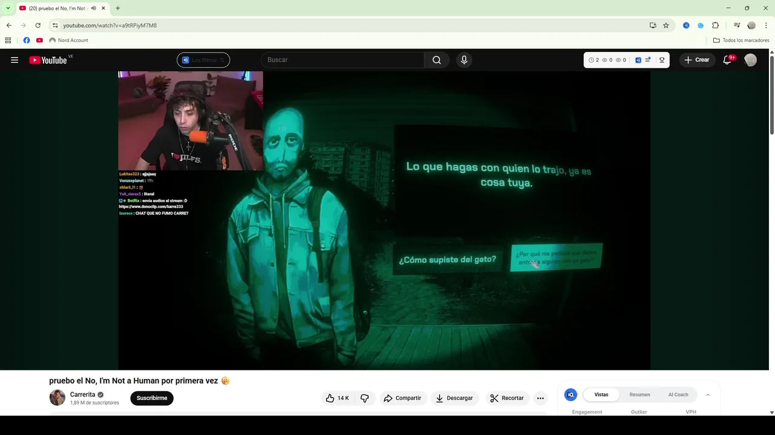This screenshot has width=775, height=435.
Task: Click the vidIQ list icon in the stats bar
Action: click(x=648, y=60)
